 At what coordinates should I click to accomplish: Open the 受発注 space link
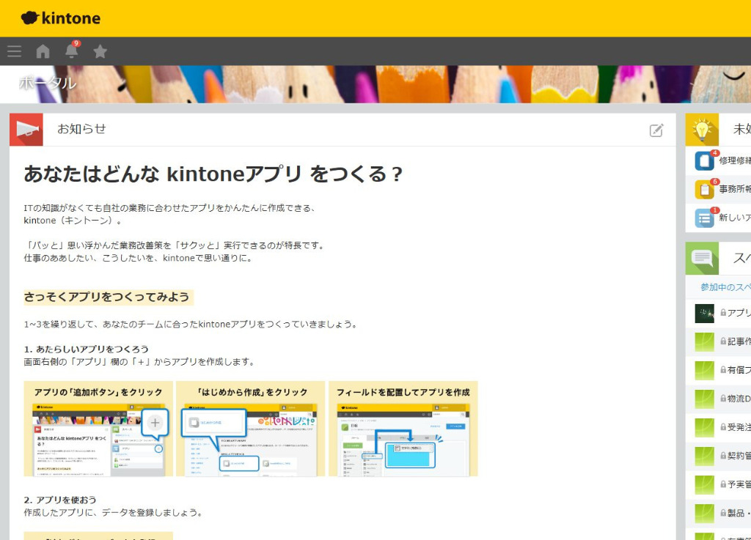click(x=739, y=427)
